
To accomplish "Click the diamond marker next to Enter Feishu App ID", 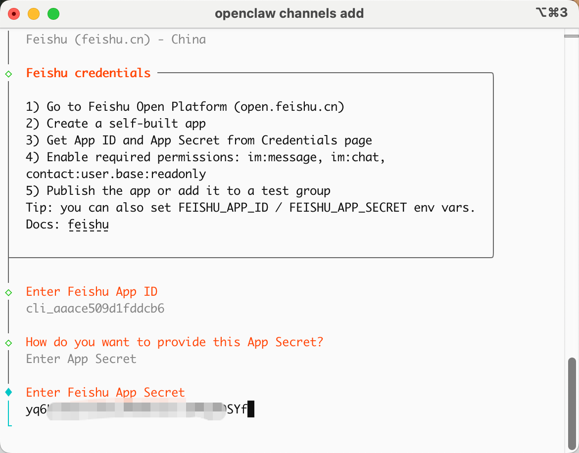I will point(8,293).
